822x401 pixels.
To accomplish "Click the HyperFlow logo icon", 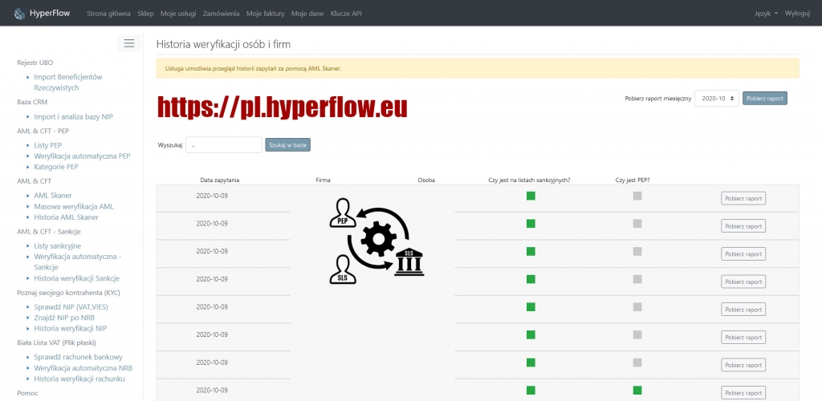I will (19, 14).
